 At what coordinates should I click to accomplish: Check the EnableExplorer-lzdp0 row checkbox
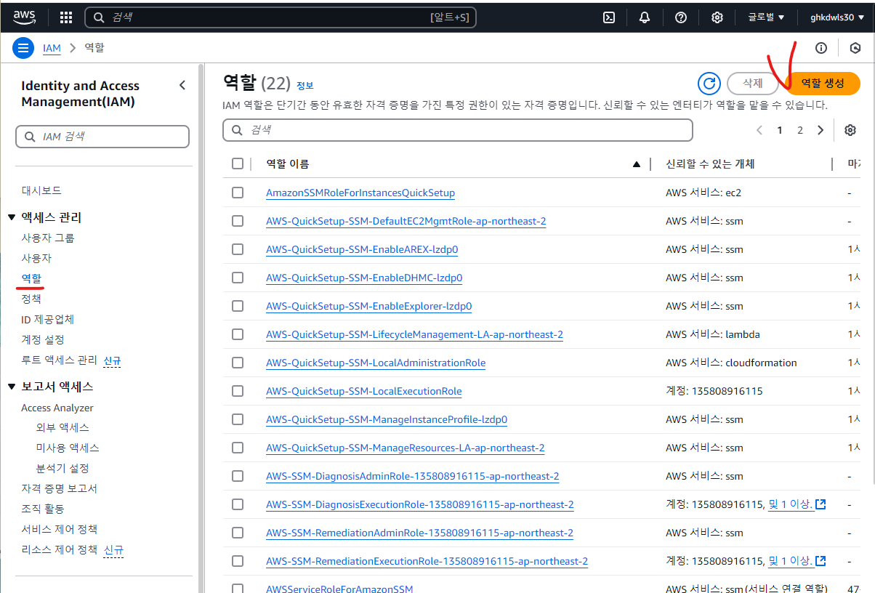click(x=238, y=306)
